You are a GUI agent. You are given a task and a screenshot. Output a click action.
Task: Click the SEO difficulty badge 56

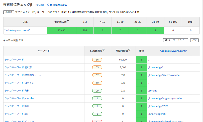click(97, 60)
